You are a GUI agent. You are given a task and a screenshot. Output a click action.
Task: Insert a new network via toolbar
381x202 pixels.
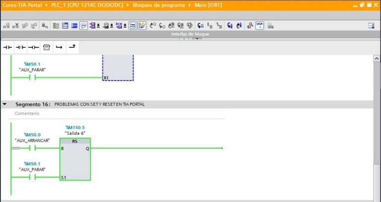point(7,25)
